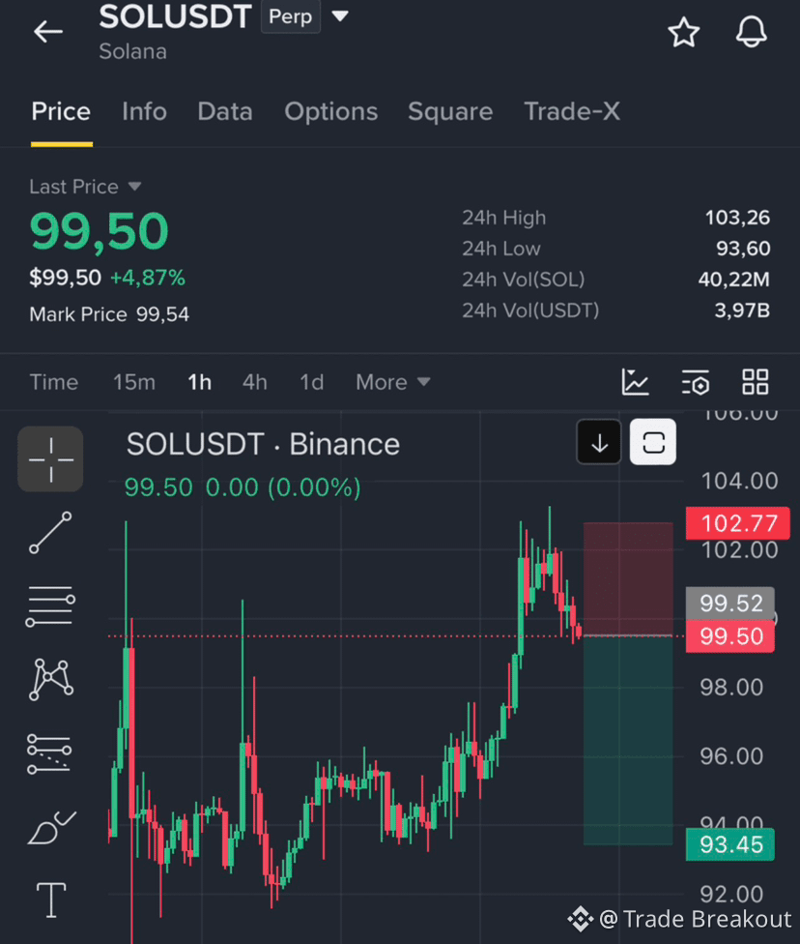This screenshot has width=800, height=944.
Task: Click the 99.50 0.00 (0.00%) chart legend
Action: [x=243, y=487]
